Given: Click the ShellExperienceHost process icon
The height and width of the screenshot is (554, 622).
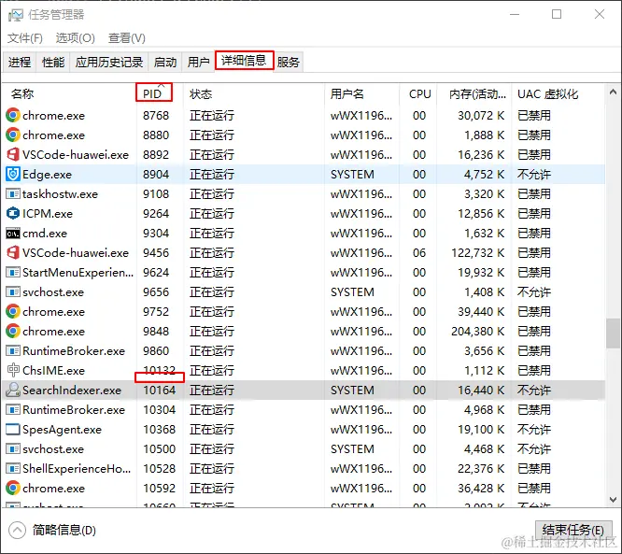Looking at the screenshot, I should (x=13, y=469).
